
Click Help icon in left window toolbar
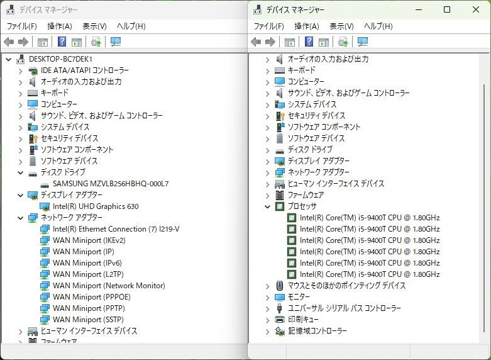62,42
